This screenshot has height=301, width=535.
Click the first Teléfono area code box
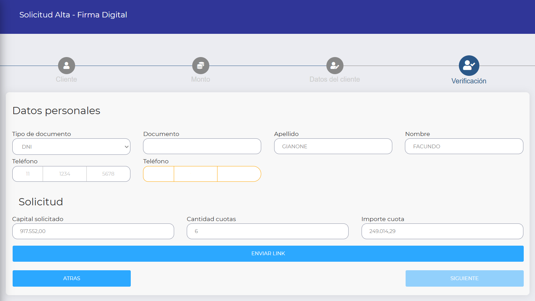tap(28, 174)
